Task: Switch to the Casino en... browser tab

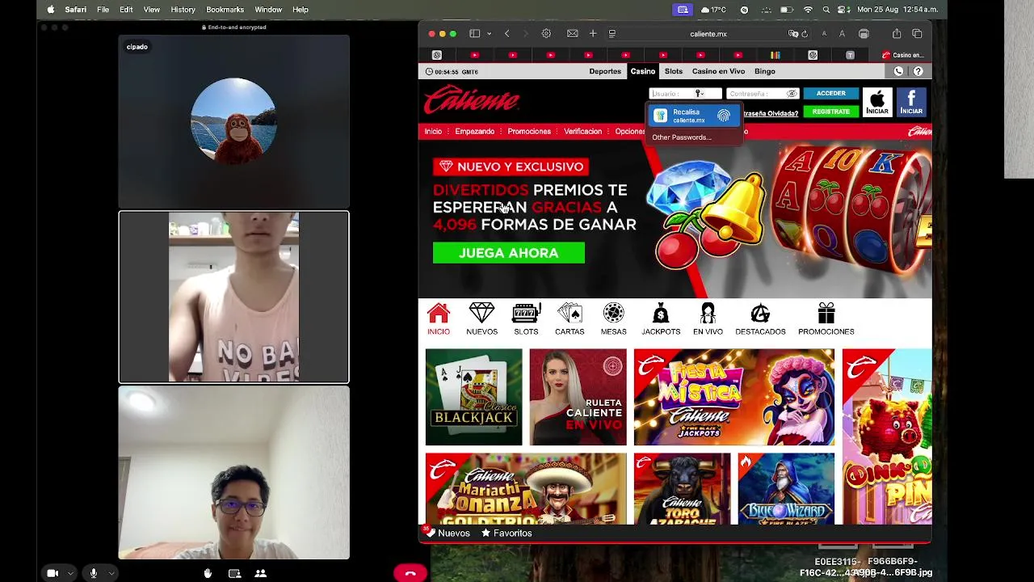Action: pos(902,55)
